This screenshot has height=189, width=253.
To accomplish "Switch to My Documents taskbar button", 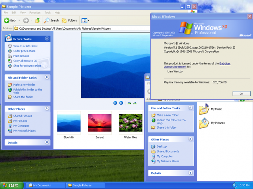I will point(46,185).
